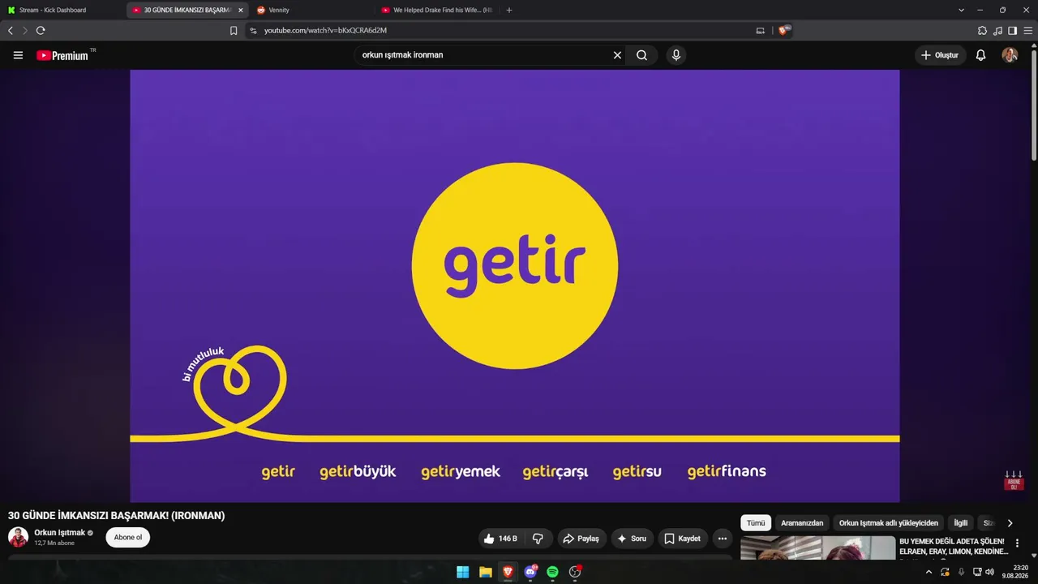Viewport: 1038px width, 584px height.
Task: Open a new browser tab
Action: click(509, 10)
